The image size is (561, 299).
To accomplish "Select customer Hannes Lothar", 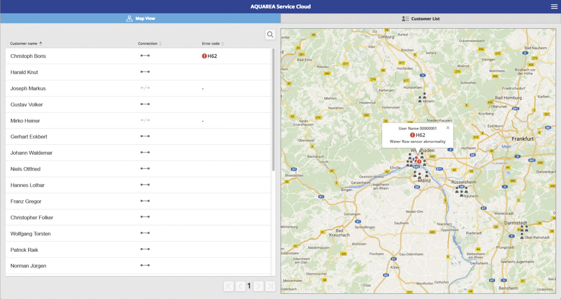I will tap(138, 185).
